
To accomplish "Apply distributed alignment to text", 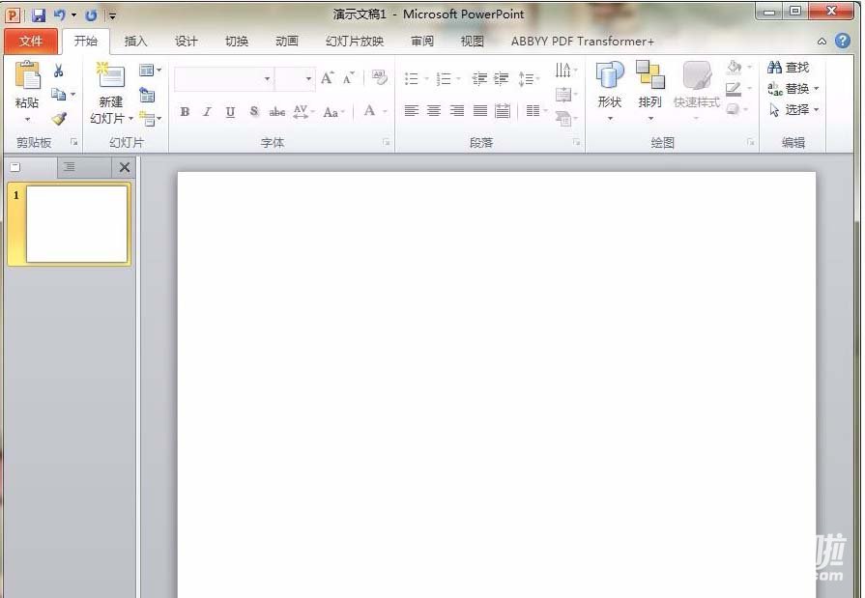I will tap(503, 111).
